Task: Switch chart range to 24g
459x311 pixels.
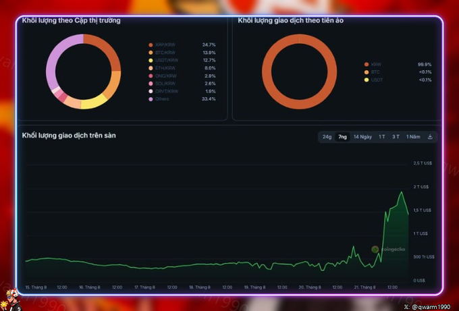Action: pos(327,137)
